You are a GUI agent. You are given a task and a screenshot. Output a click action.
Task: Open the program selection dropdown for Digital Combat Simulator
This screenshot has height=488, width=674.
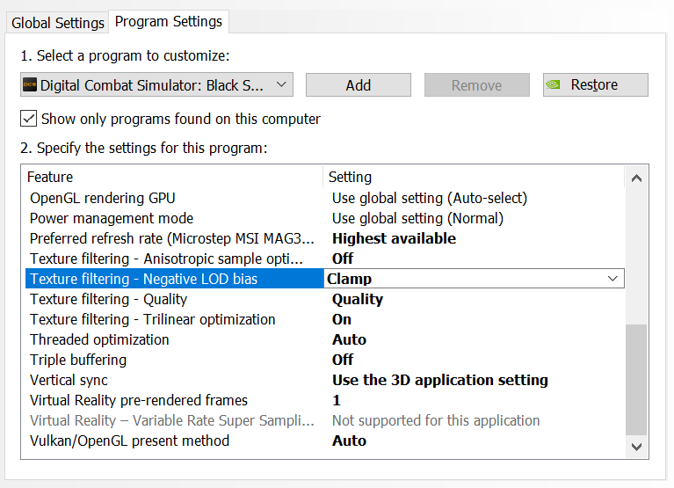click(156, 84)
